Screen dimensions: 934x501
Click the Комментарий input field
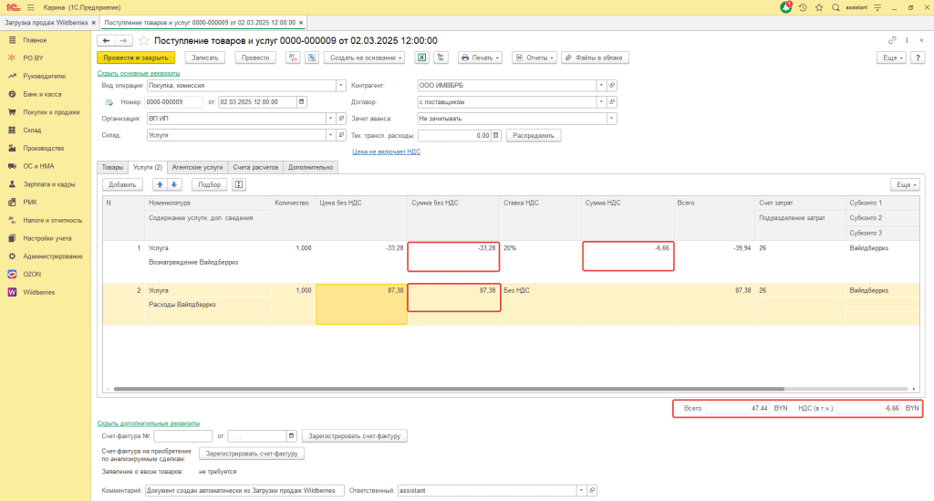click(x=244, y=490)
